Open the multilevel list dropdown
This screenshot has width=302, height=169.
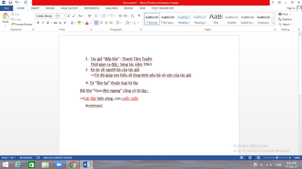pos(115,16)
